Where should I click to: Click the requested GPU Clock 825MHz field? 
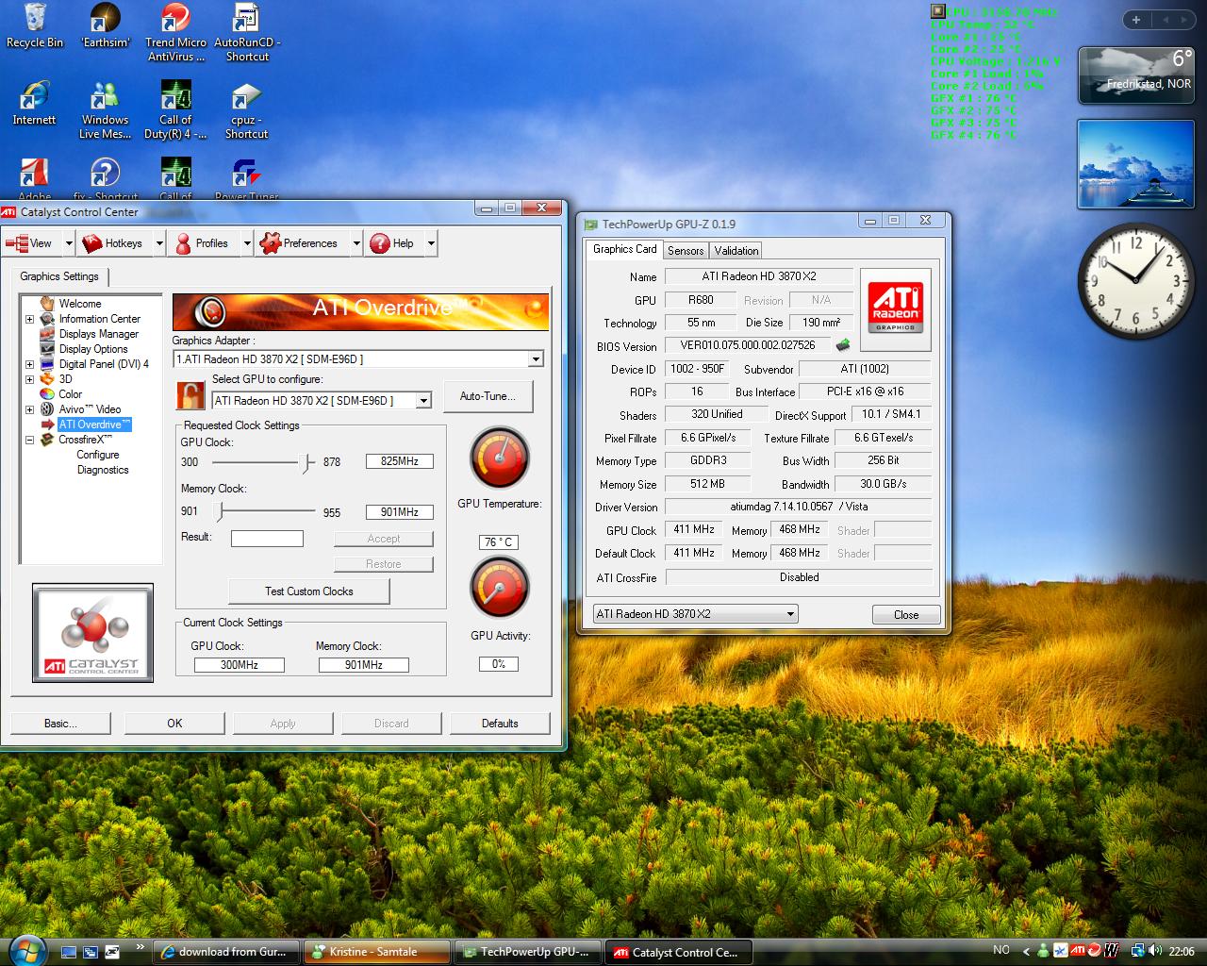[399, 461]
